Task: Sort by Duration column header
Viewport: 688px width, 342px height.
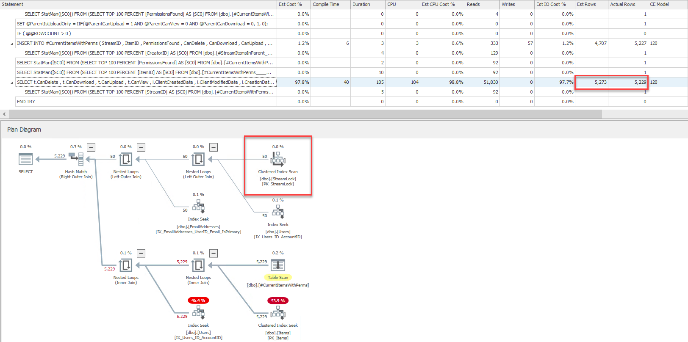Action: click(368, 4)
